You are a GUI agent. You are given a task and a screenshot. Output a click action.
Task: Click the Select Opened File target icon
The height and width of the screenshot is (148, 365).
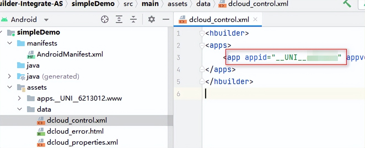click(x=105, y=20)
